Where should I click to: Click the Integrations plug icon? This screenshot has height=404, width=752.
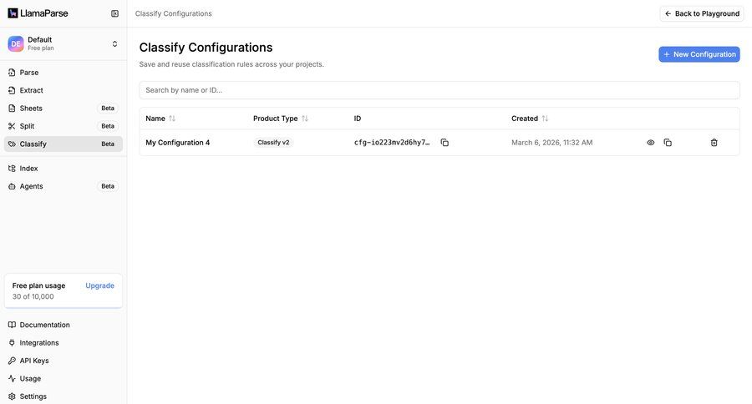click(x=12, y=343)
